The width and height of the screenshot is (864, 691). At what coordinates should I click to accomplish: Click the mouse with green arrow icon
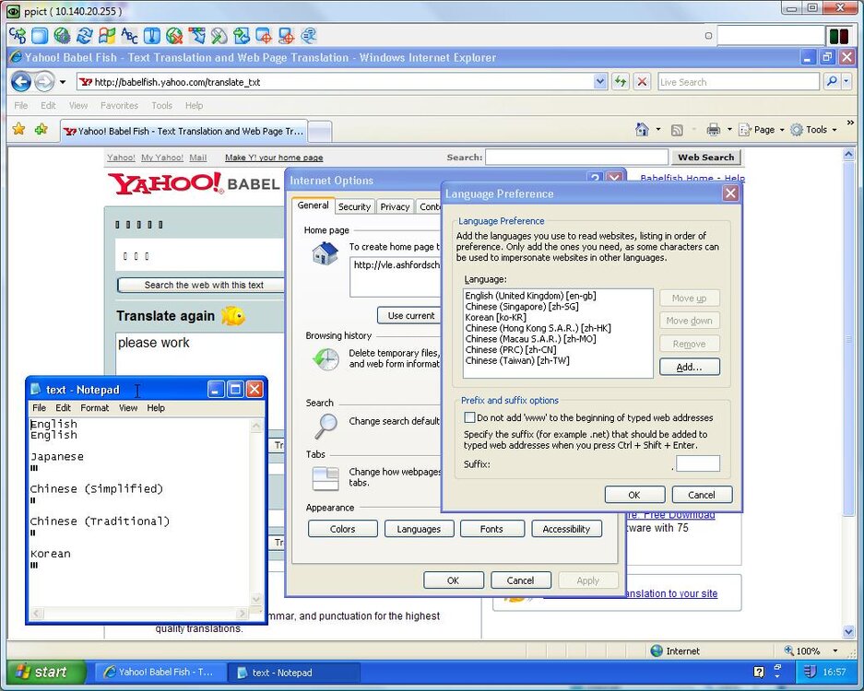(x=219, y=36)
